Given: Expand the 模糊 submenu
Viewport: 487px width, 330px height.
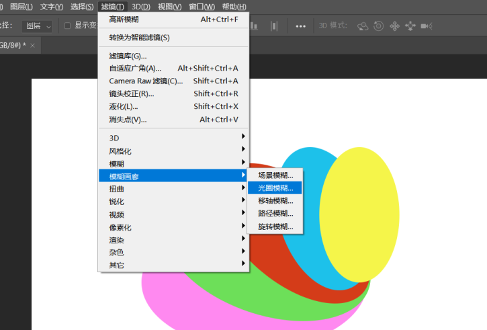Looking at the screenshot, I should (173, 164).
